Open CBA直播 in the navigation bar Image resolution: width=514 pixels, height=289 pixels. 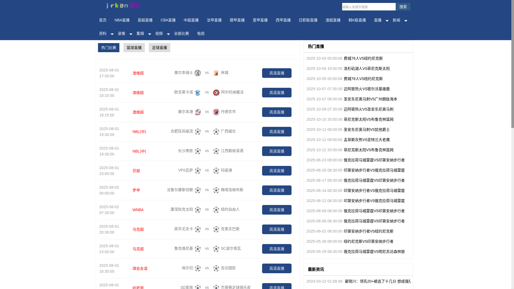click(168, 20)
